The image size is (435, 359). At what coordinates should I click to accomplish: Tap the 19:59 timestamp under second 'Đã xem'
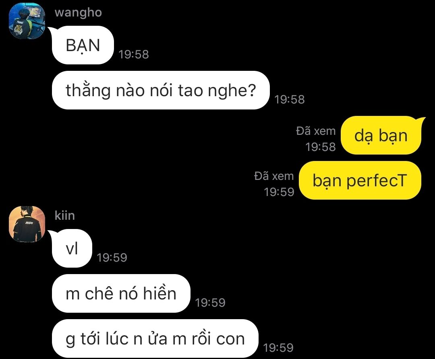[x=279, y=192]
